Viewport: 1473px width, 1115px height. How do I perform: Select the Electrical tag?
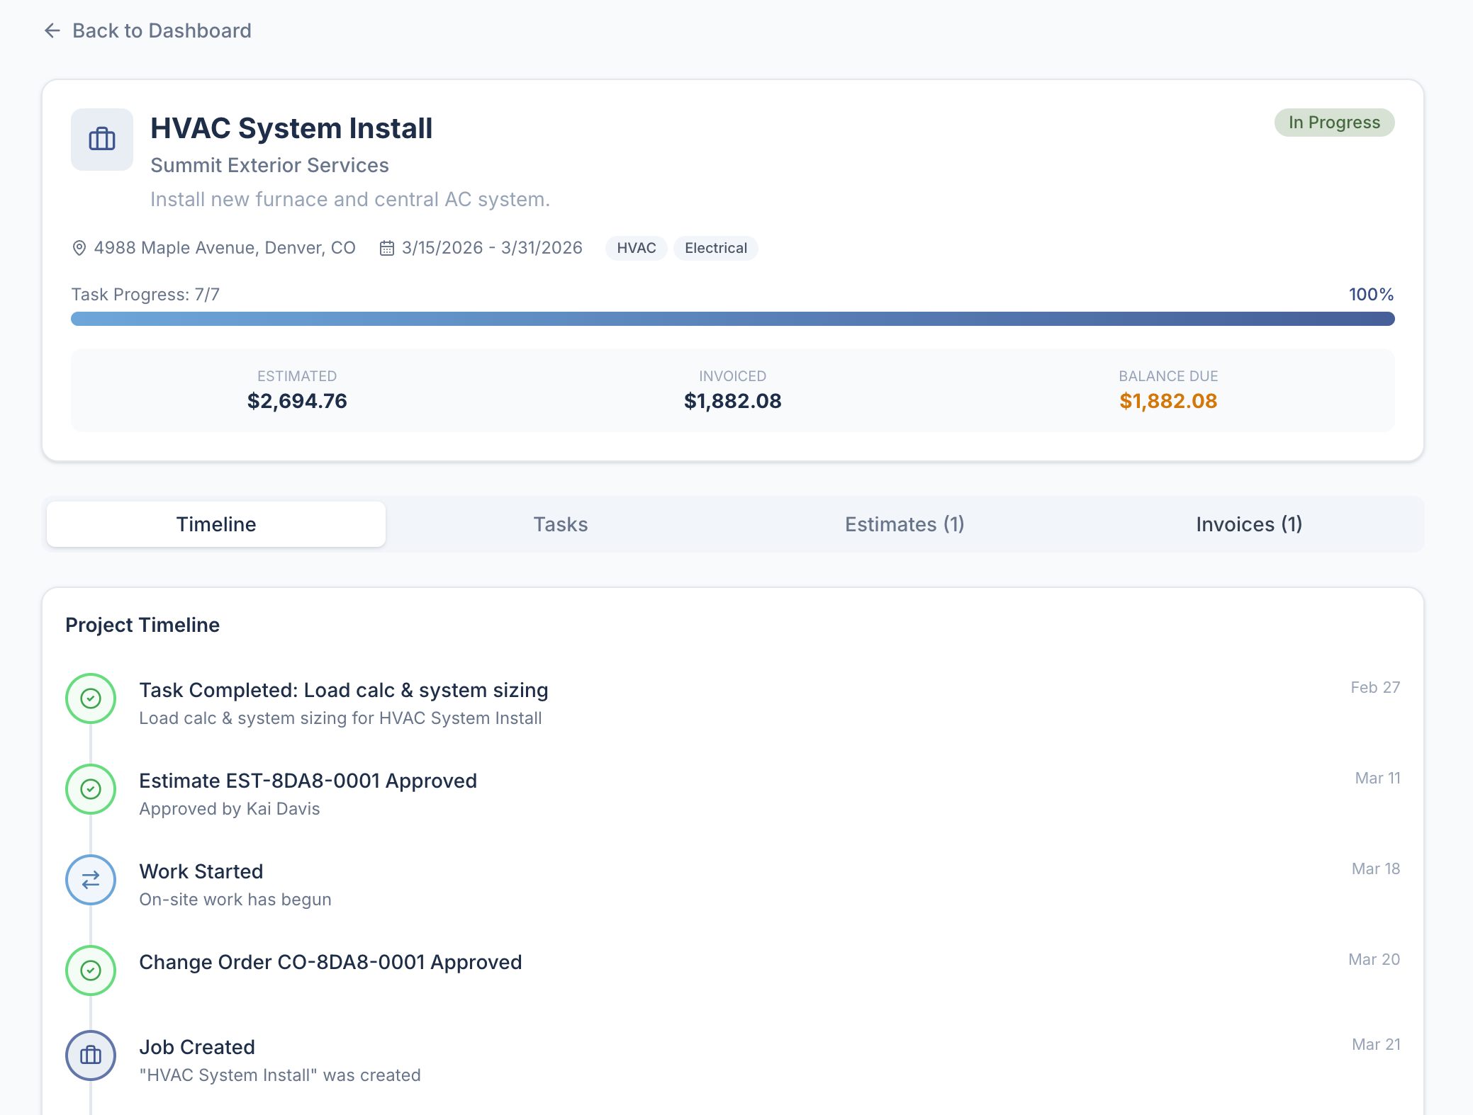715,248
